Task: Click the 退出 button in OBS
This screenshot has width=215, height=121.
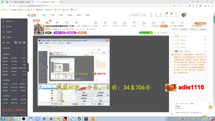Action: point(101,101)
